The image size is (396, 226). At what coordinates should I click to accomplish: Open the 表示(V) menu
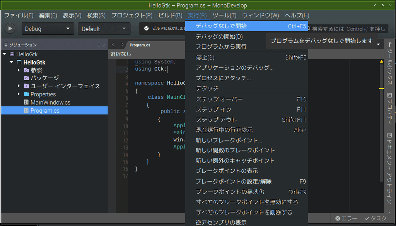click(x=72, y=15)
